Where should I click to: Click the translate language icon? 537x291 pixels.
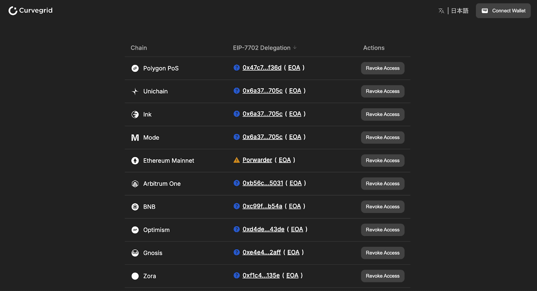(441, 11)
